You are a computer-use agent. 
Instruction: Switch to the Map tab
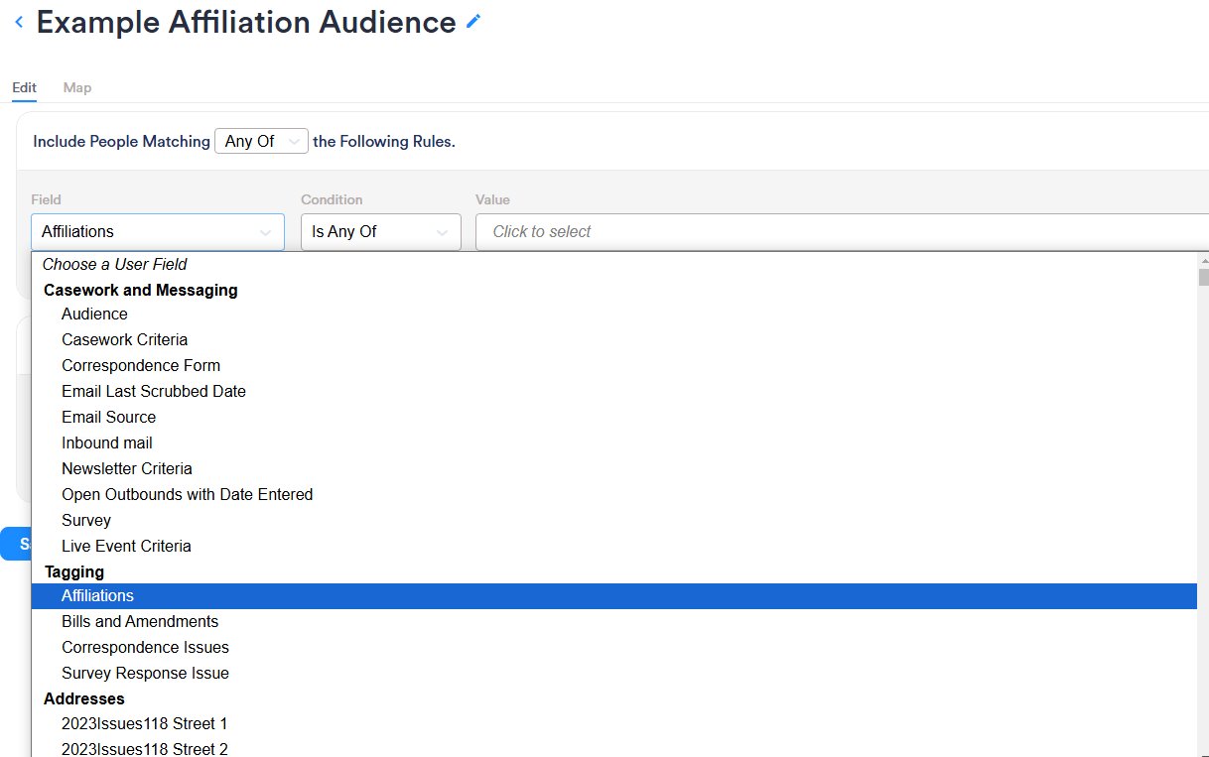pyautogui.click(x=76, y=87)
